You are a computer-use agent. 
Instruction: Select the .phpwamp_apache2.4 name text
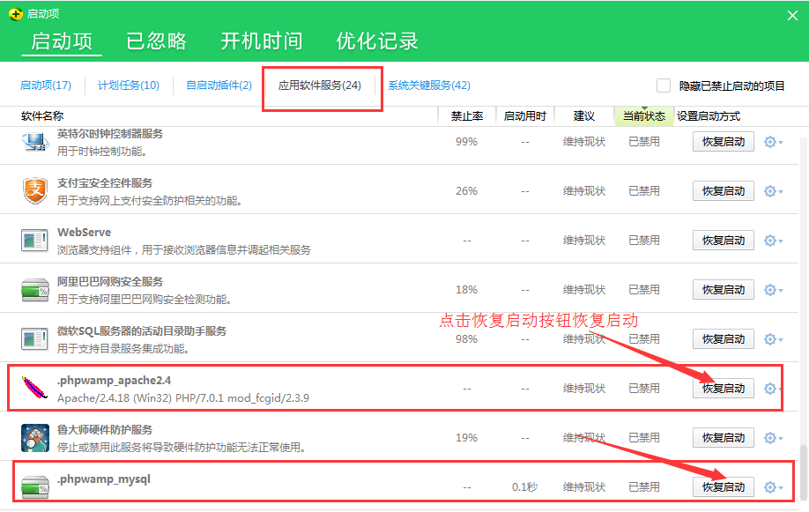pos(114,381)
